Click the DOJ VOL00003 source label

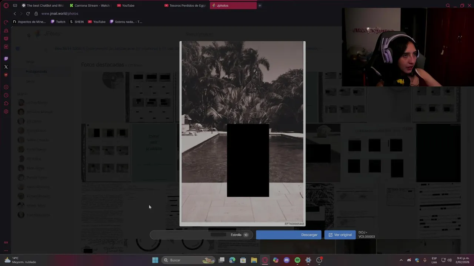[x=367, y=235]
